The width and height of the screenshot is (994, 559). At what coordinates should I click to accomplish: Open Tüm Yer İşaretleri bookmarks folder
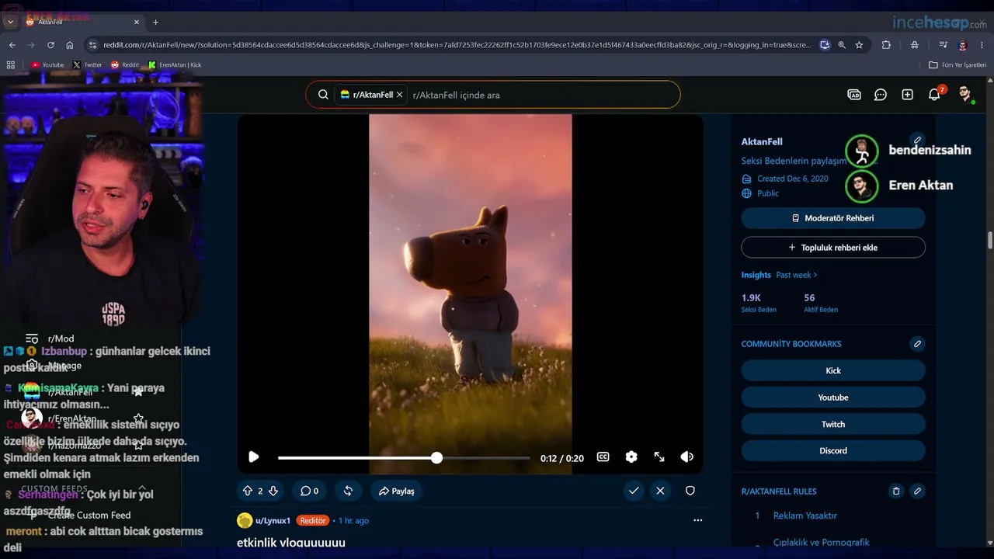[x=958, y=65]
